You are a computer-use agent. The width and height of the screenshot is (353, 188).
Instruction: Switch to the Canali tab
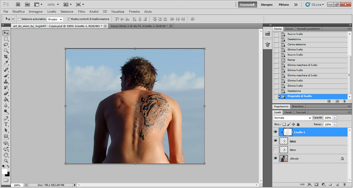point(288,112)
